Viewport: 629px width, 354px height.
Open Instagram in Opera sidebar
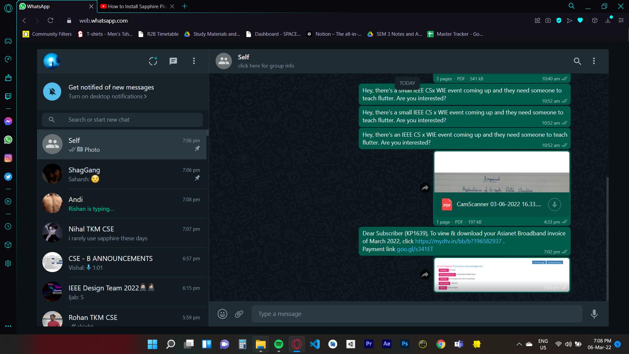(8, 158)
